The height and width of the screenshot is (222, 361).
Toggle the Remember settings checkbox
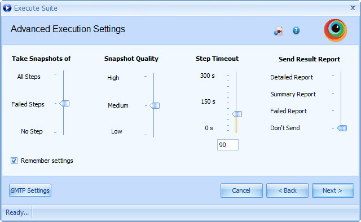(14, 161)
